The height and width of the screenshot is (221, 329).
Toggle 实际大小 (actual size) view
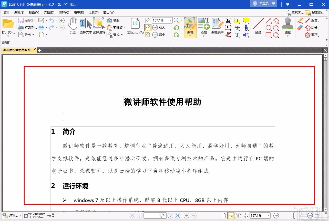pyautogui.click(x=135, y=27)
